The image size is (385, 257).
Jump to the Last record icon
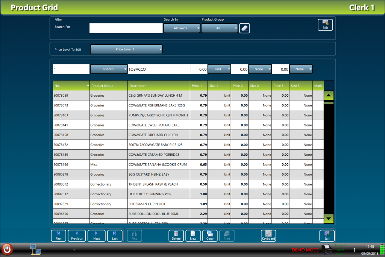coord(114,236)
